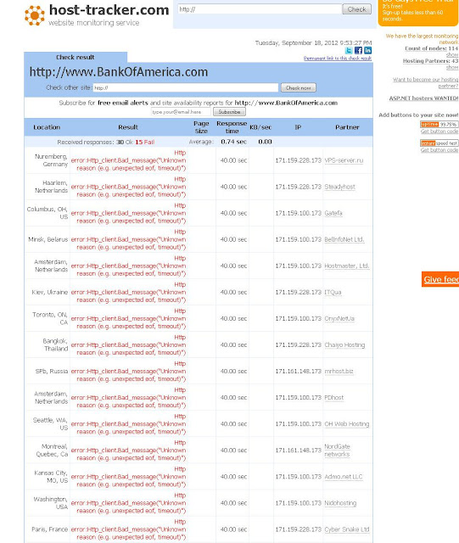Image resolution: width=459 pixels, height=543 pixels.
Task: Click the Check now button
Action: pos(299,87)
